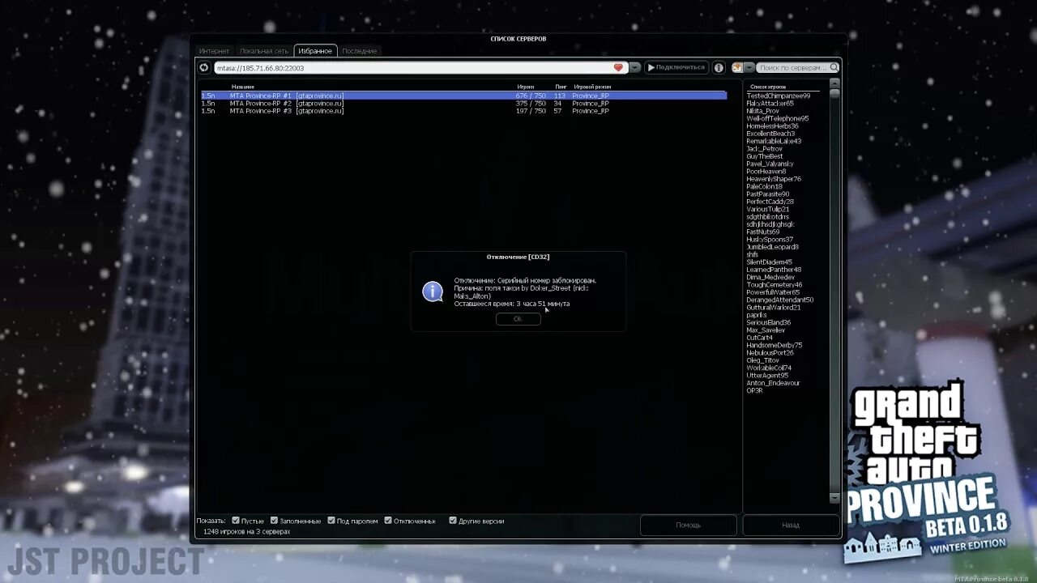Image resolution: width=1037 pixels, height=583 pixels.
Task: Open the search type dropdown arrow
Action: click(x=749, y=68)
